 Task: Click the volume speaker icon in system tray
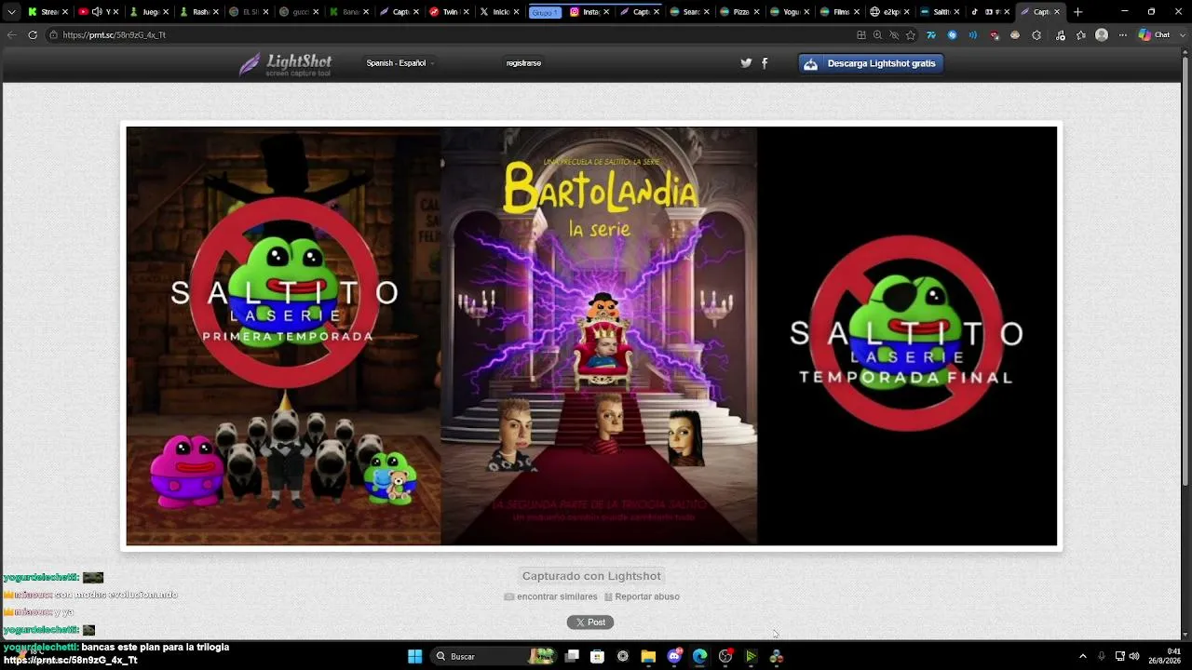tap(1134, 656)
